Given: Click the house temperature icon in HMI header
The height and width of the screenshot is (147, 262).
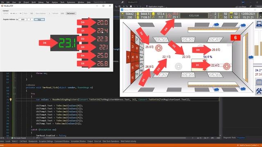Looking at the screenshot, I should 169,16.
